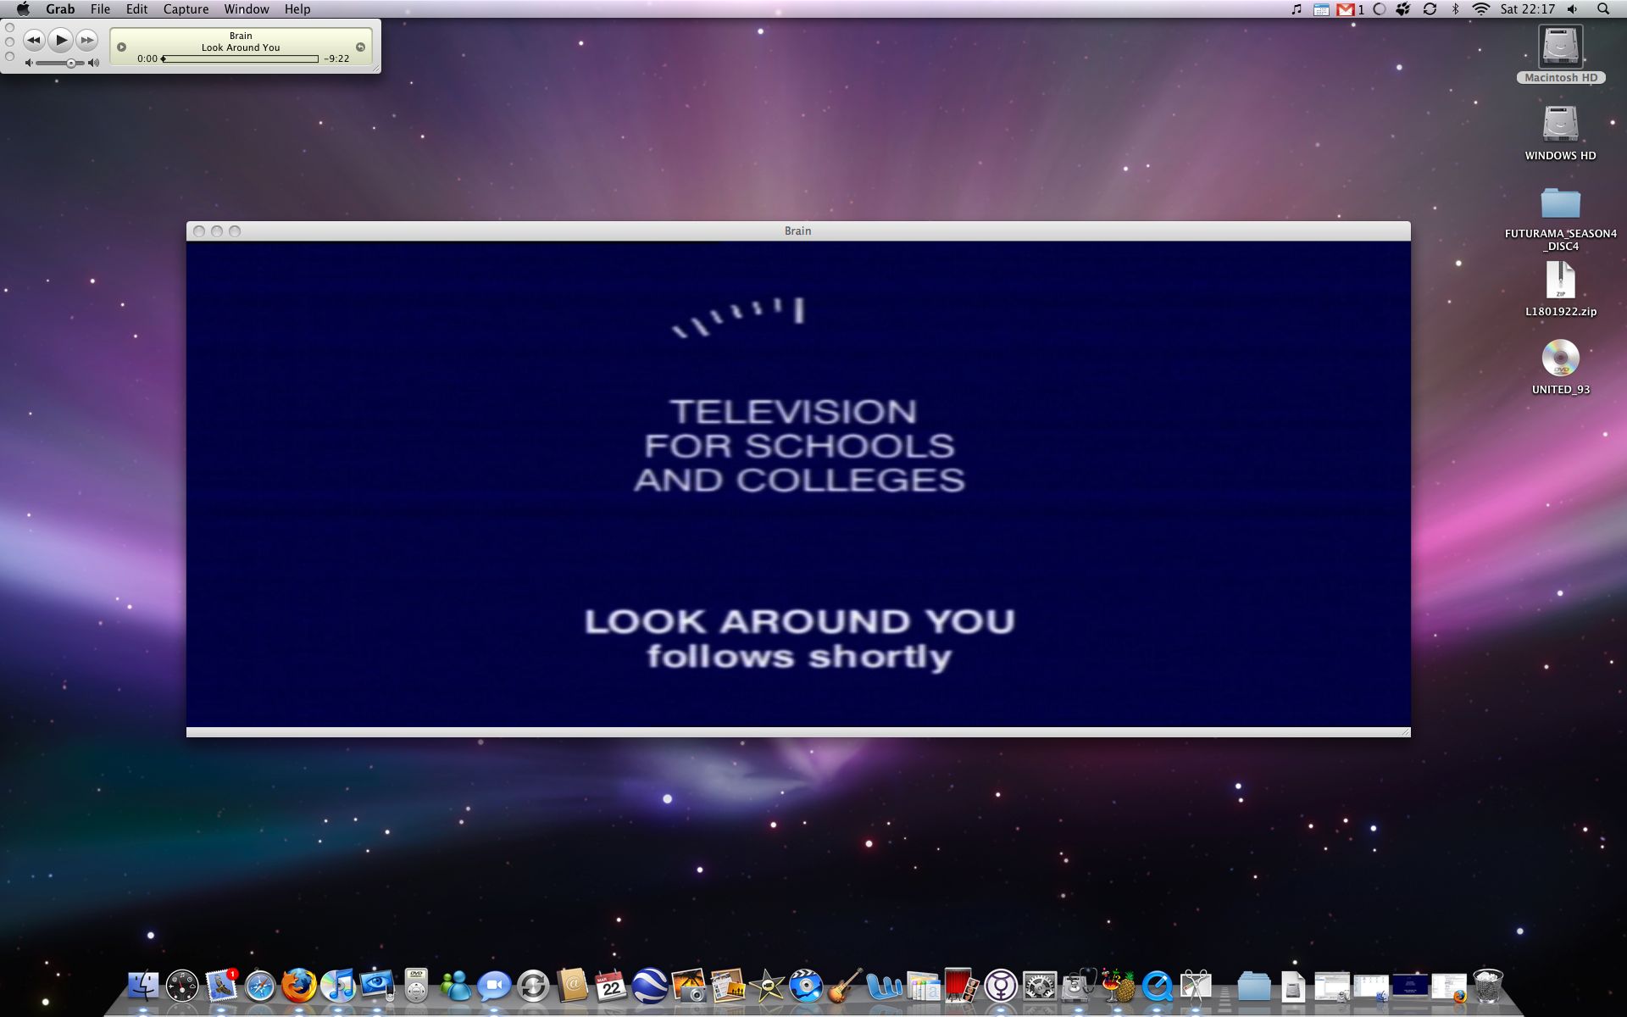Click the 0:00 elapsed time text
Viewport: 1627px width, 1017px height.
pyautogui.click(x=147, y=59)
